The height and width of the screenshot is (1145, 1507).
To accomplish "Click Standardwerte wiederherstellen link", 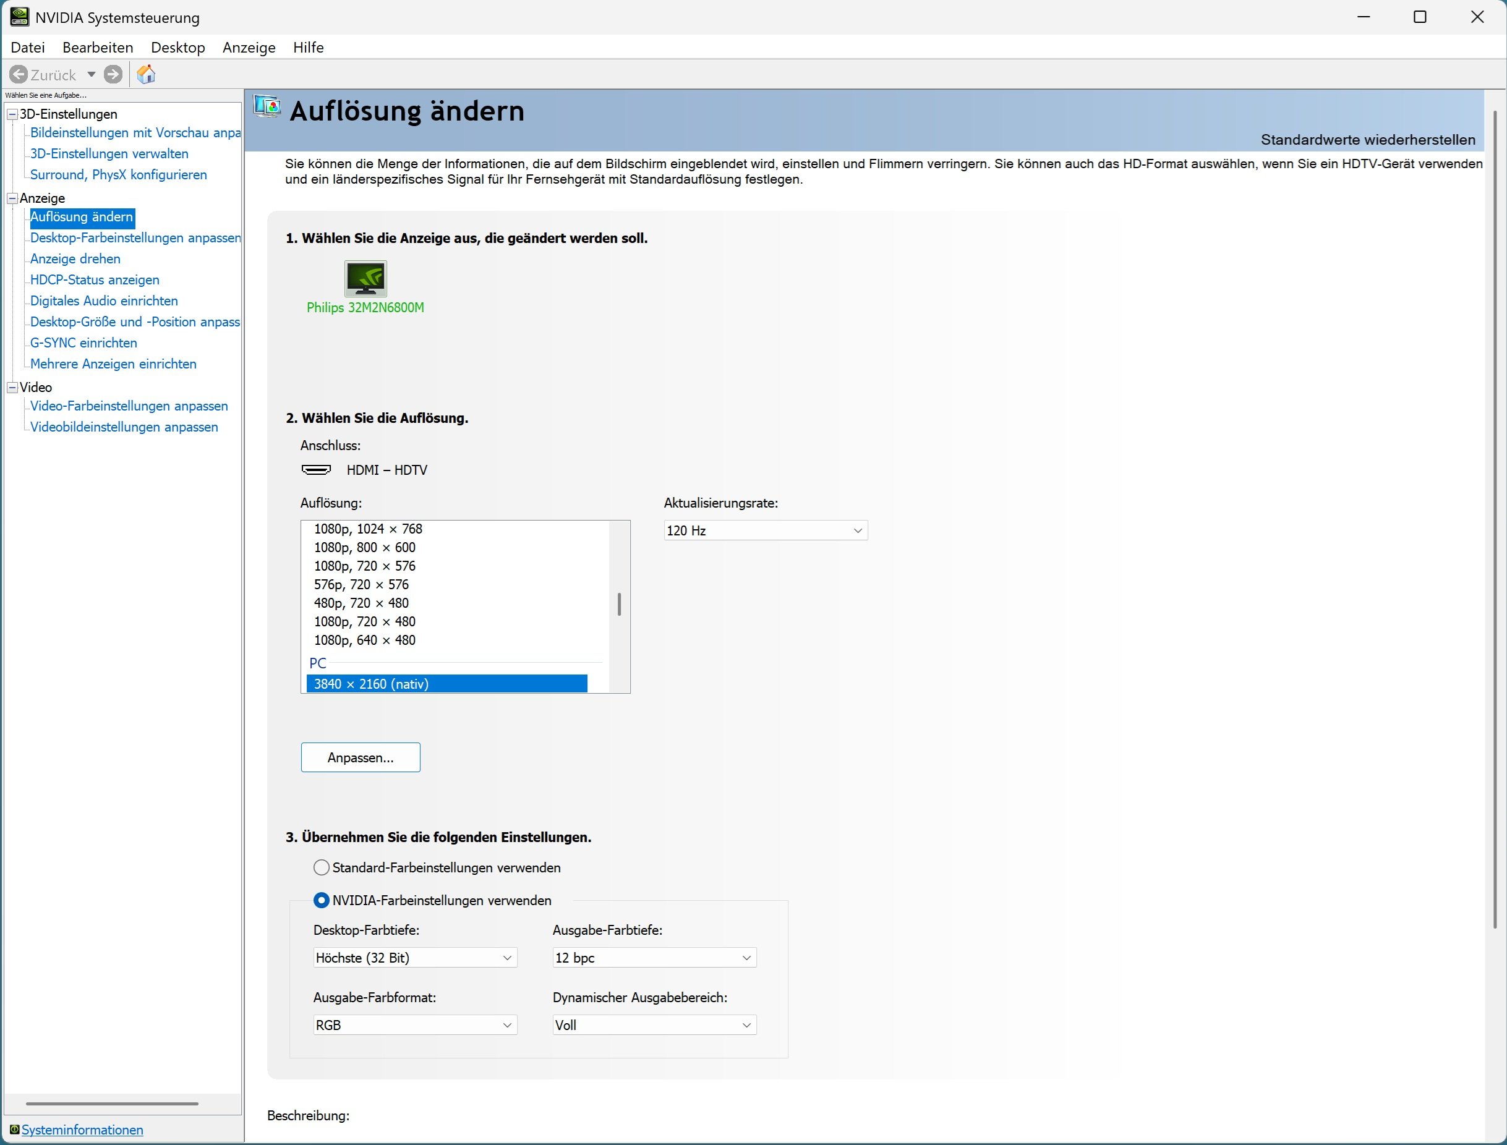I will point(1367,140).
